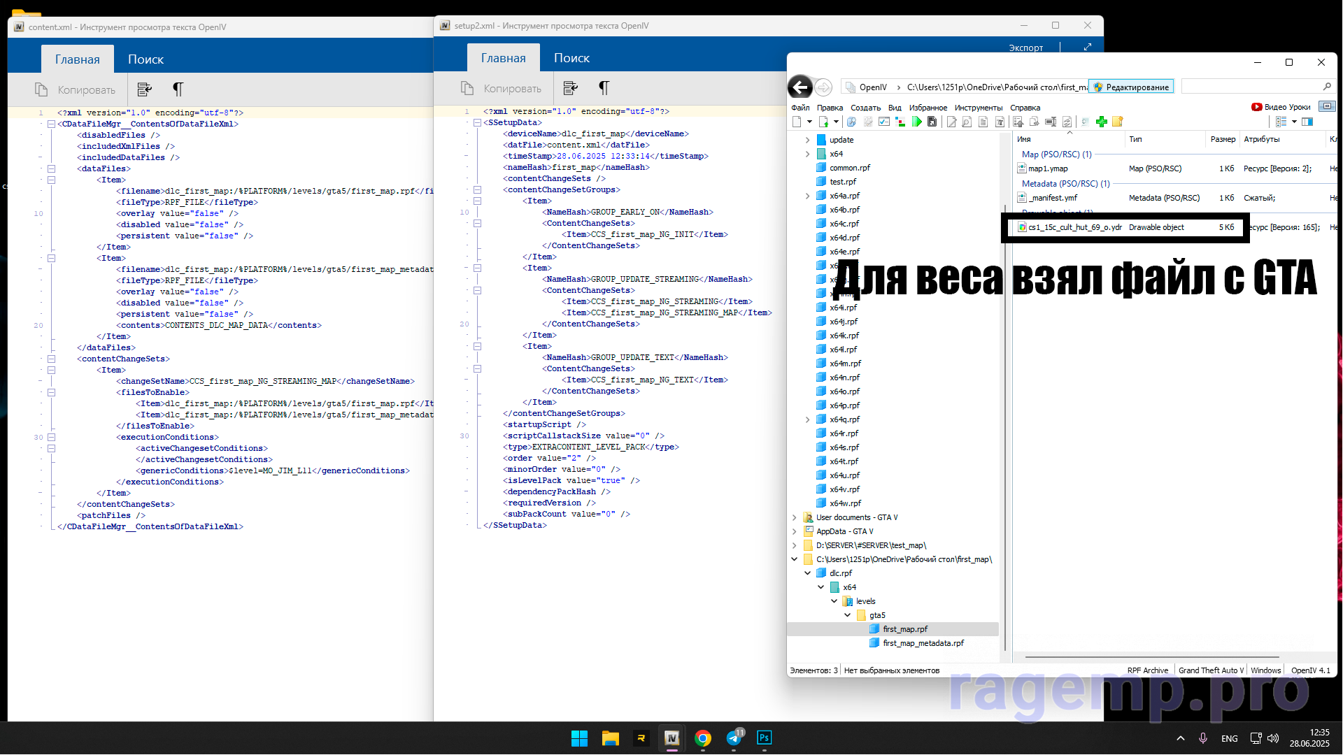Screen dimensions: 1343x755
Task: Click the back navigation arrow in OpenIV
Action: [800, 87]
